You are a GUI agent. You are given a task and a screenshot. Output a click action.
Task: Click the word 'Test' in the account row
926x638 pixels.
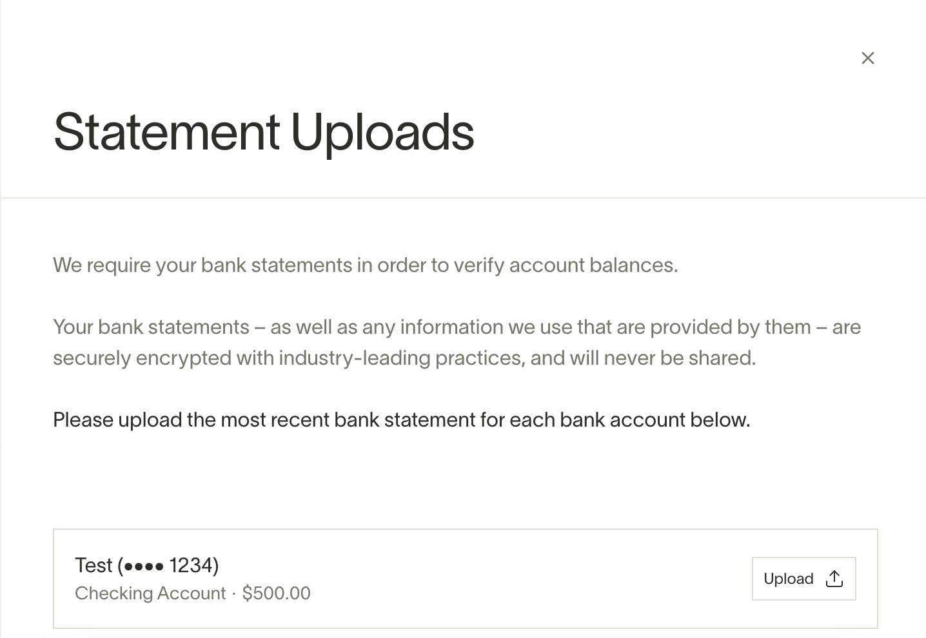(x=94, y=565)
